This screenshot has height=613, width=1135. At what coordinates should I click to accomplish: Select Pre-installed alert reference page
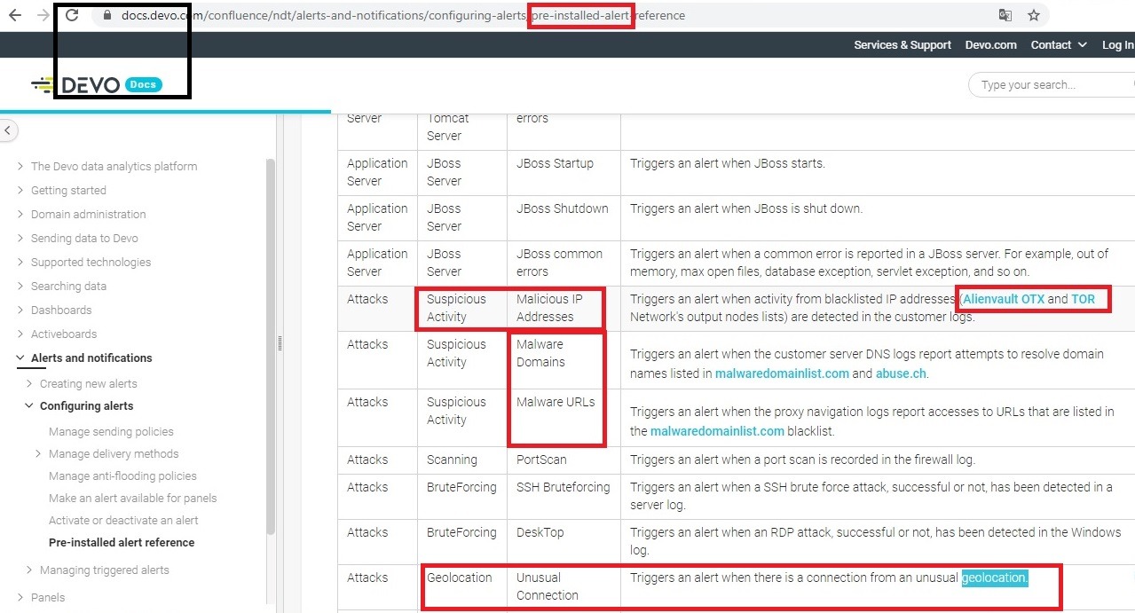coord(122,542)
